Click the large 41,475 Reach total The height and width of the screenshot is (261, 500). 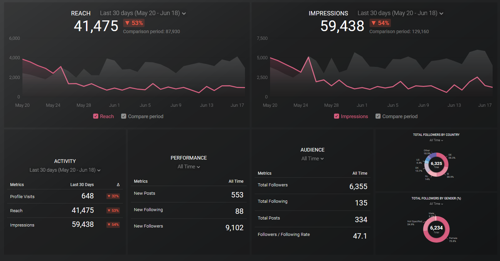tap(96, 26)
